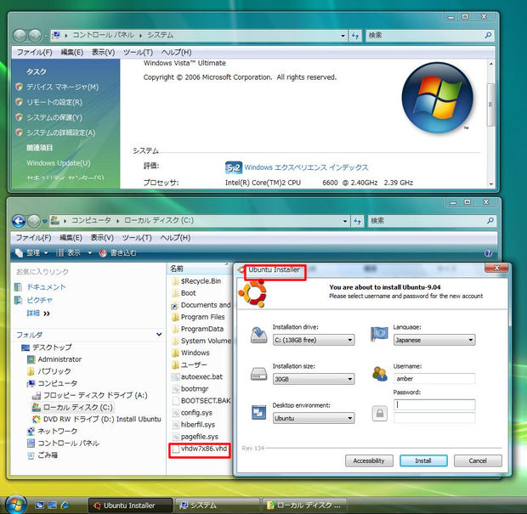Image resolution: width=527 pixels, height=514 pixels.
Task: Select autoexec.bat file
Action: (x=201, y=376)
